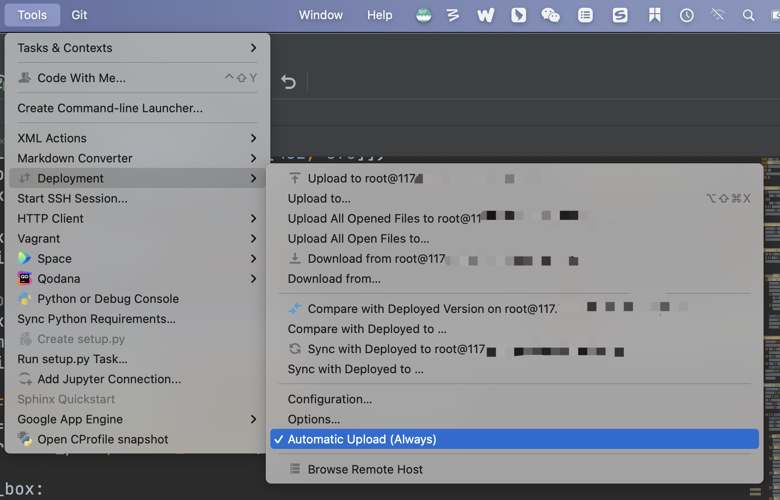This screenshot has width=780, height=500.
Task: Expand the Vagrant submenu
Action: pyautogui.click(x=137, y=239)
